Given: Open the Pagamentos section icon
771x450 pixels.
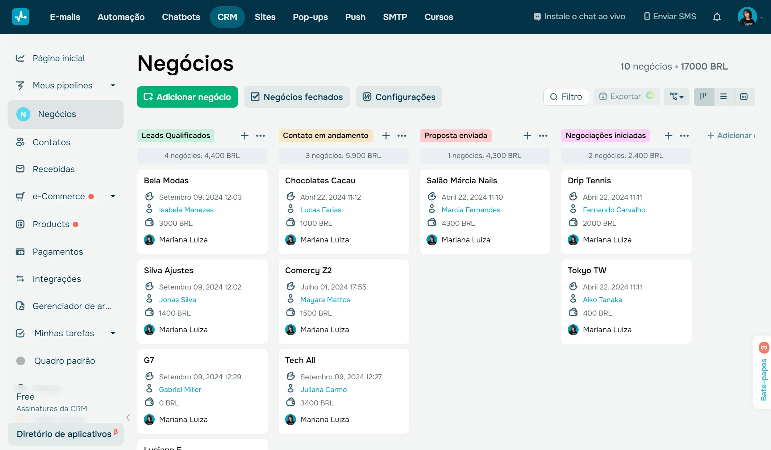Looking at the screenshot, I should (21, 251).
